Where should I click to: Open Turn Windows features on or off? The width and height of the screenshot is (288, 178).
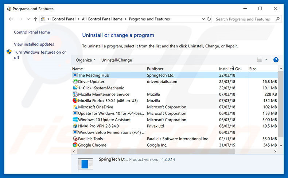pyautogui.click(x=40, y=55)
